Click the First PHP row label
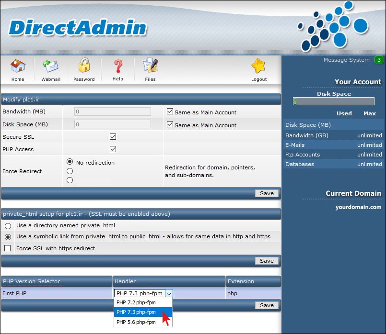 (14, 293)
